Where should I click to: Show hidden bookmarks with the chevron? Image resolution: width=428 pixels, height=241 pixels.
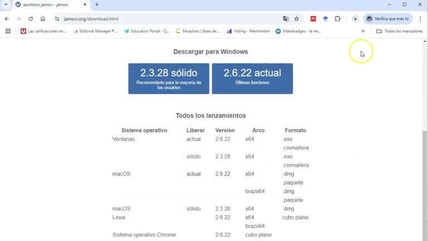(x=363, y=31)
